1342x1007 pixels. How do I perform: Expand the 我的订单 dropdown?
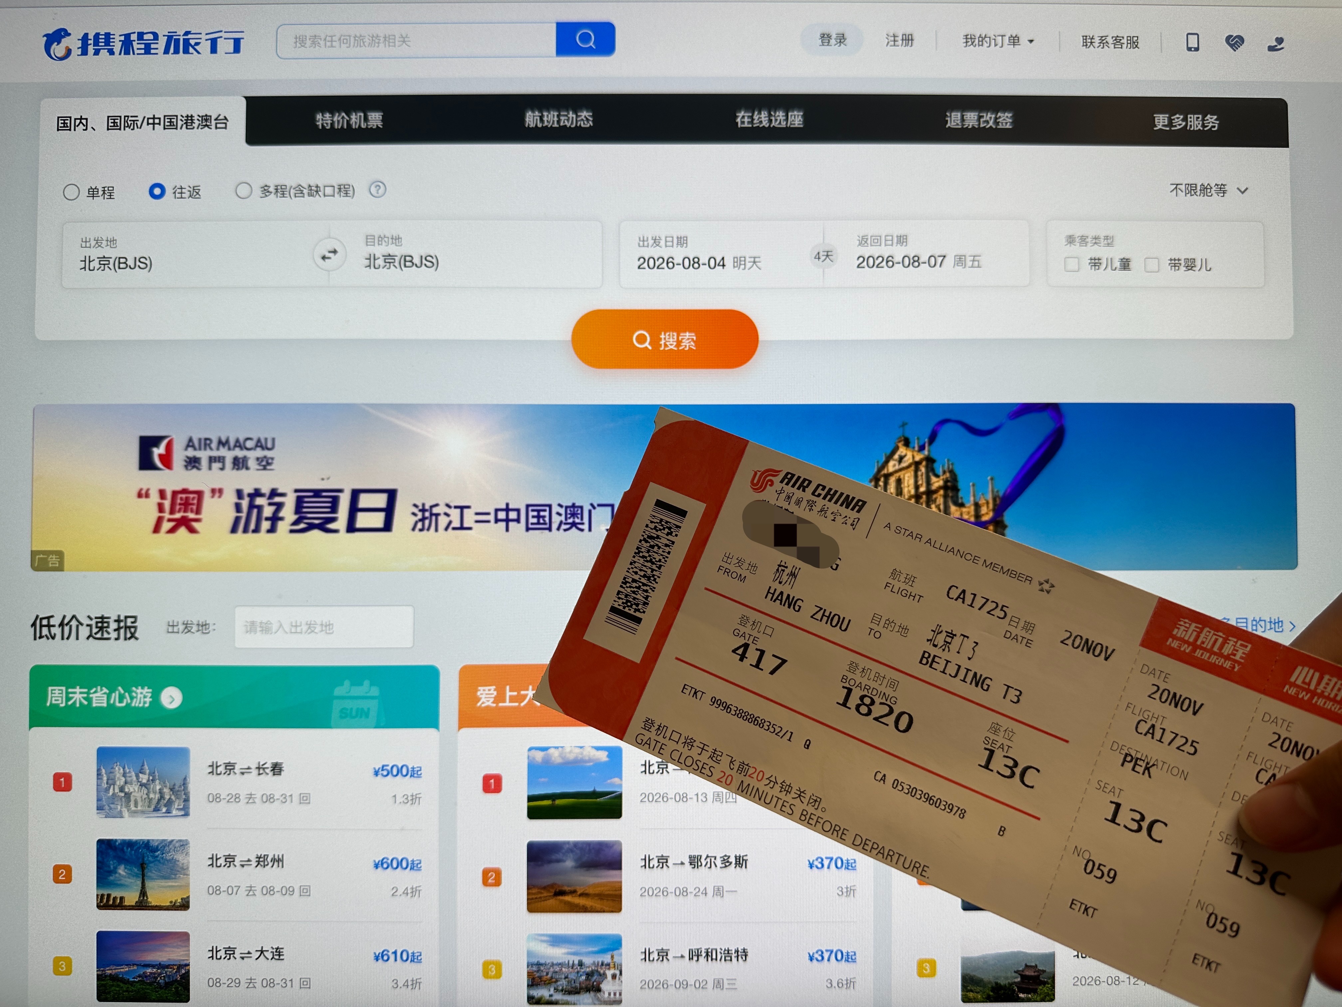(998, 41)
